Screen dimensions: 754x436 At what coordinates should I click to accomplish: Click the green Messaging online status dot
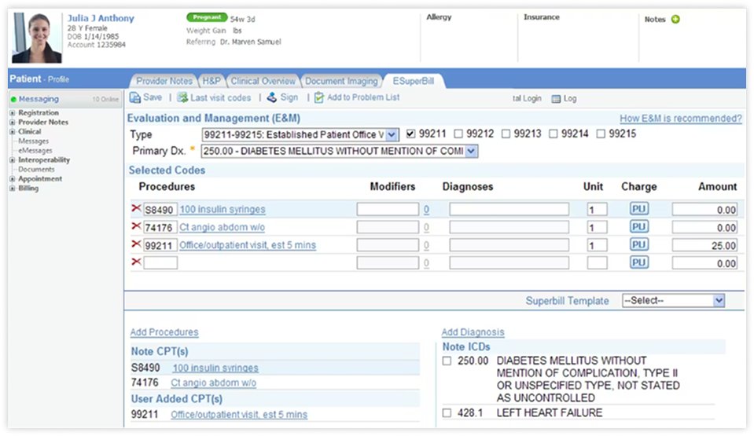click(x=13, y=100)
